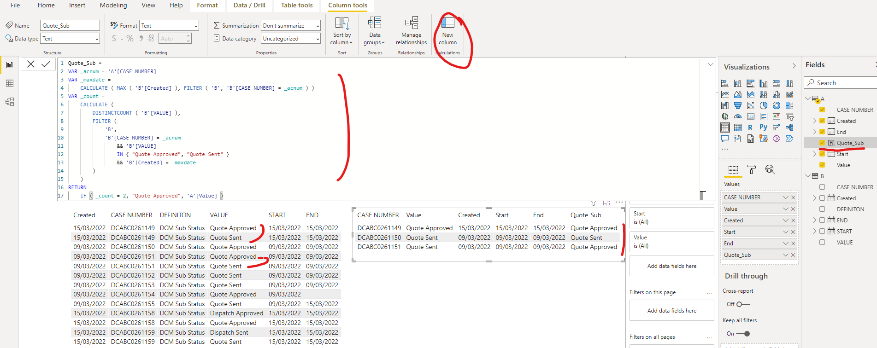Open the Report view icon in left sidebar
This screenshot has width=877, height=348.
pyautogui.click(x=10, y=65)
